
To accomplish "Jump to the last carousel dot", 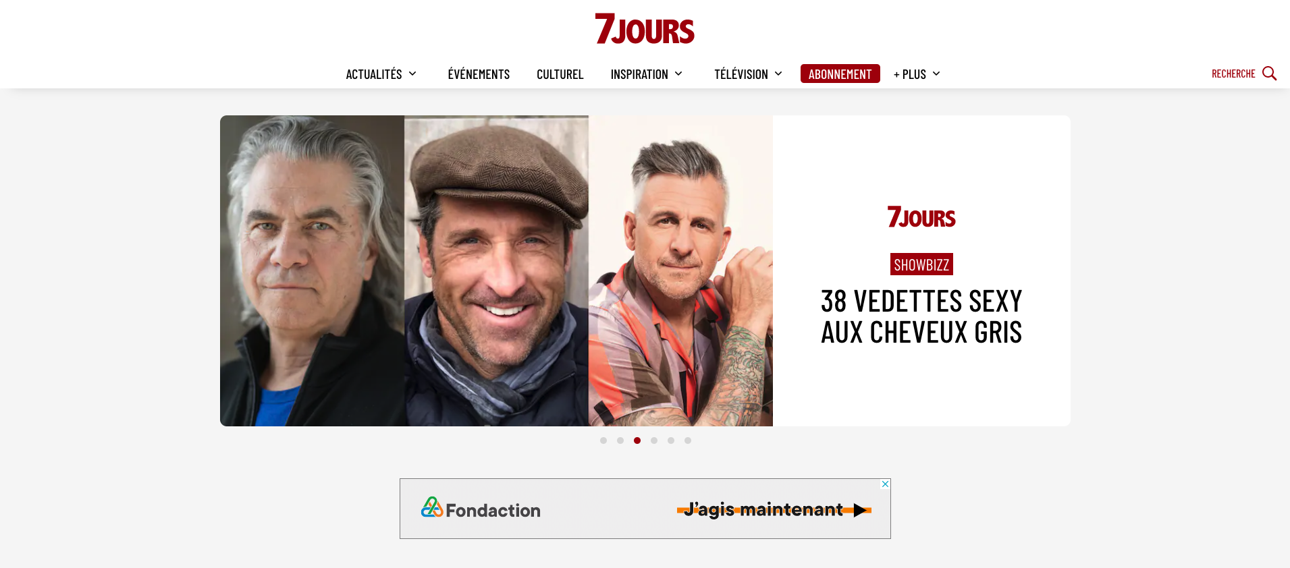I will [x=688, y=441].
